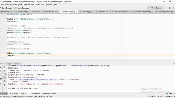Open the Terminal tool window
Screen dimensions: 175x98
36,94
